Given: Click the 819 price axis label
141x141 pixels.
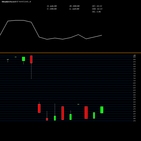Looking at the screenshot, I should click(134, 69).
